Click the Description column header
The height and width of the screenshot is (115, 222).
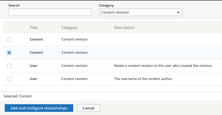[124, 28]
